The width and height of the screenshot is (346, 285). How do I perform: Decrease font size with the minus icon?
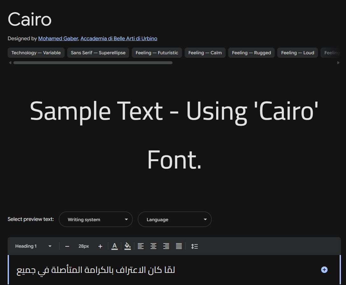pyautogui.click(x=67, y=246)
